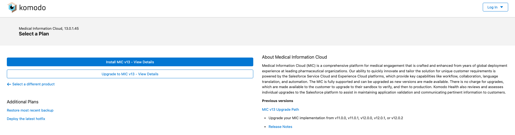515x135 pixels.
Task: Click the komodo wordmark text
Action: point(33,8)
